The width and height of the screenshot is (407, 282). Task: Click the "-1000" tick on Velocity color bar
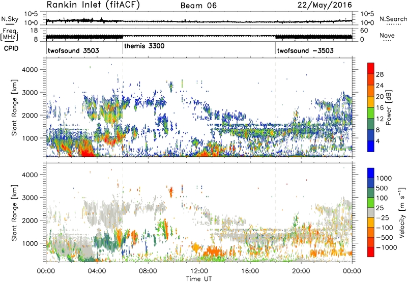coord(387,247)
